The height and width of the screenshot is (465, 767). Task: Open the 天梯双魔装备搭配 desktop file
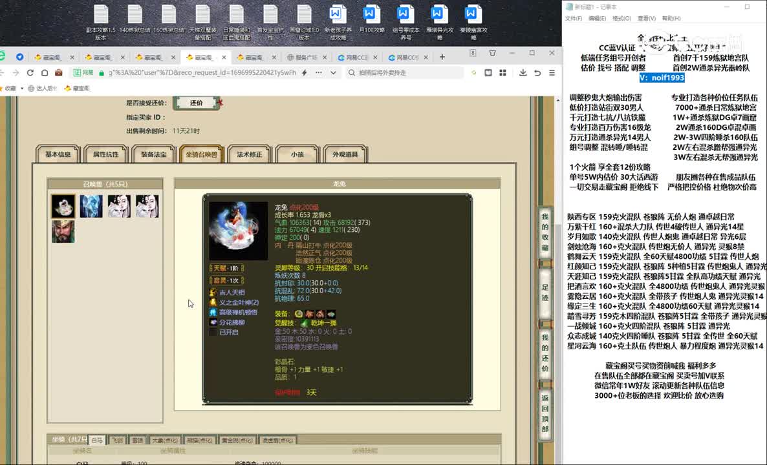(202, 23)
